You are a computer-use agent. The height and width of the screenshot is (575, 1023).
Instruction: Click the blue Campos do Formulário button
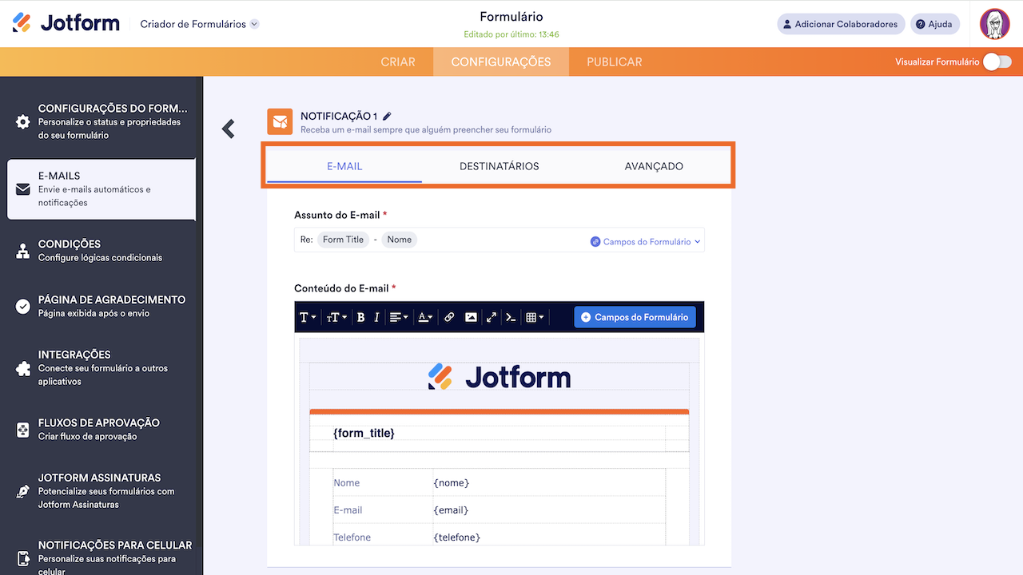pyautogui.click(x=635, y=317)
